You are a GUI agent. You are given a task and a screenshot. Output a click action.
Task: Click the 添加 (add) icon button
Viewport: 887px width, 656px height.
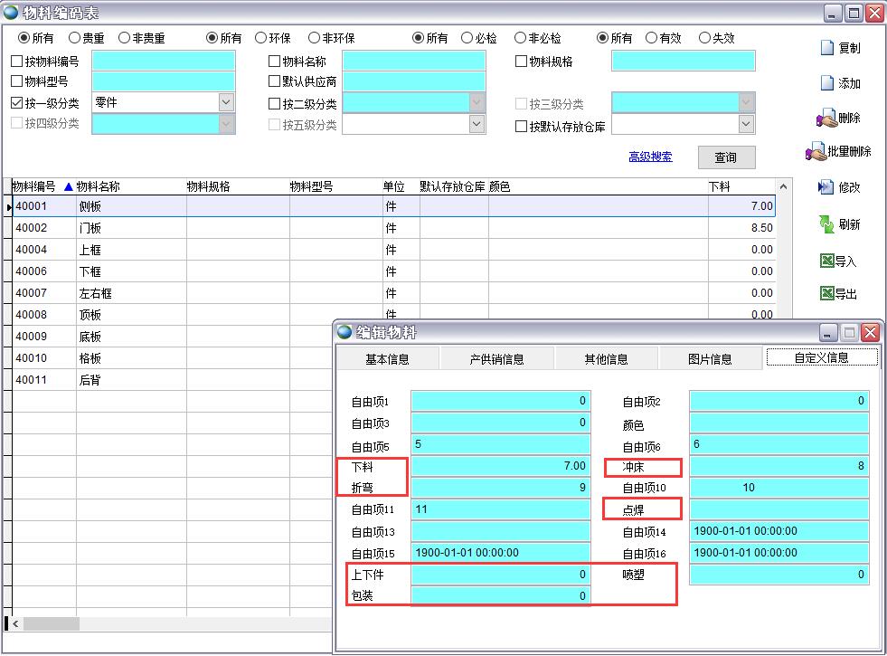(827, 83)
